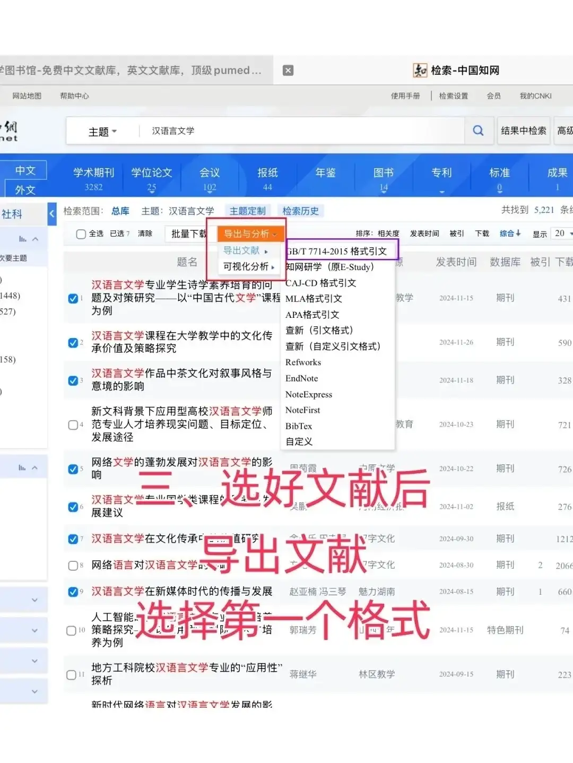Click the sort descending arrow next to 综合
573x763 pixels.
tap(518, 233)
